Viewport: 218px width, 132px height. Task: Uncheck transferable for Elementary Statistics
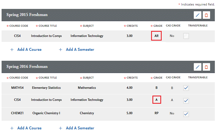(186, 88)
